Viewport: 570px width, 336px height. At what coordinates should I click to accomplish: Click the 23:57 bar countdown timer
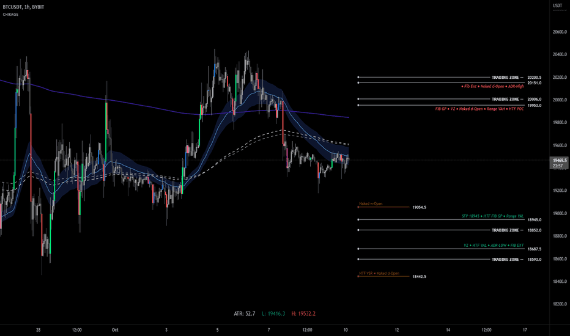(558, 166)
